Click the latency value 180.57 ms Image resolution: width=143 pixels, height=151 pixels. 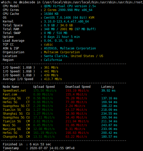coord(109,137)
